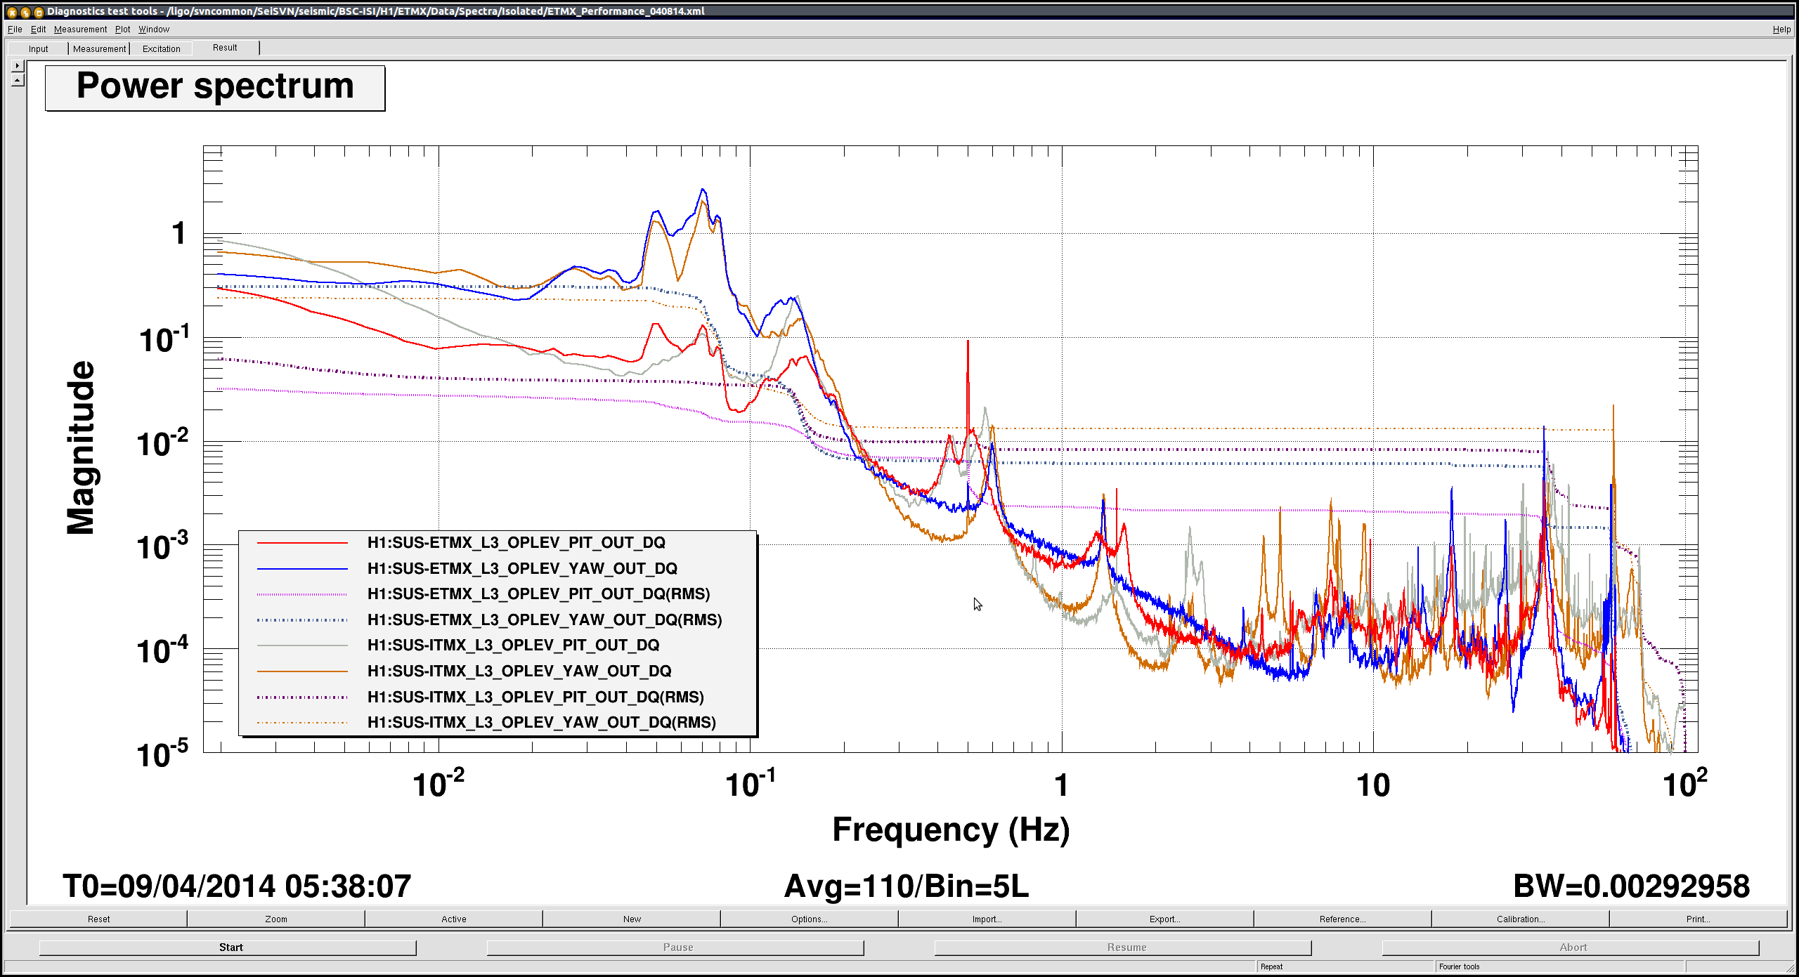Open the plot Options... dialog
The height and width of the screenshot is (977, 1799).
click(810, 919)
